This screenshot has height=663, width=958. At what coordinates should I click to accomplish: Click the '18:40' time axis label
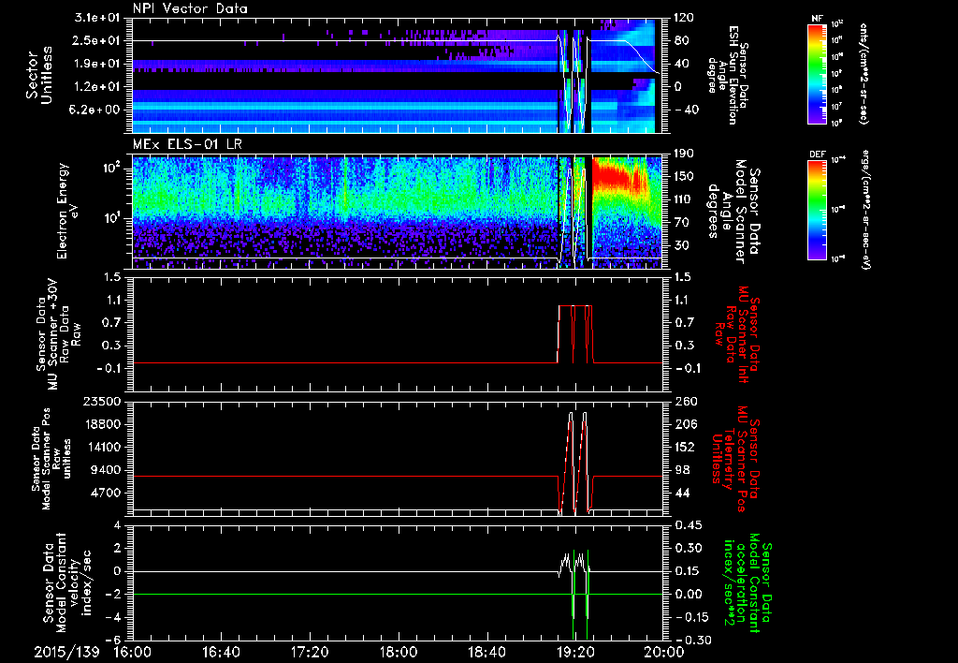point(486,652)
